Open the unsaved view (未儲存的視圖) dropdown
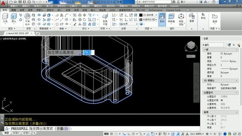Image resolution: width=242 pixels, height=136 pixels. pyautogui.click(x=148, y=20)
